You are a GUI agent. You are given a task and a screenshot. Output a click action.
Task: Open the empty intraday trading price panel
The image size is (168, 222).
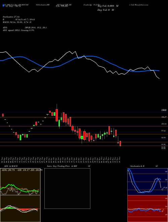[67, 188]
